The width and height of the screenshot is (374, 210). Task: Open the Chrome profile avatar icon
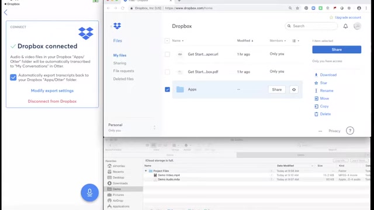point(359,8)
